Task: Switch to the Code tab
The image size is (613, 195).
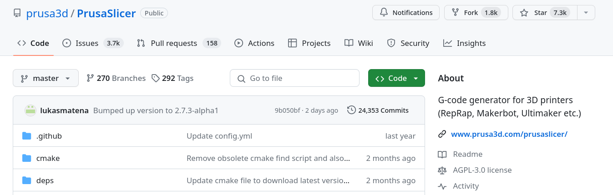Action: 33,43
